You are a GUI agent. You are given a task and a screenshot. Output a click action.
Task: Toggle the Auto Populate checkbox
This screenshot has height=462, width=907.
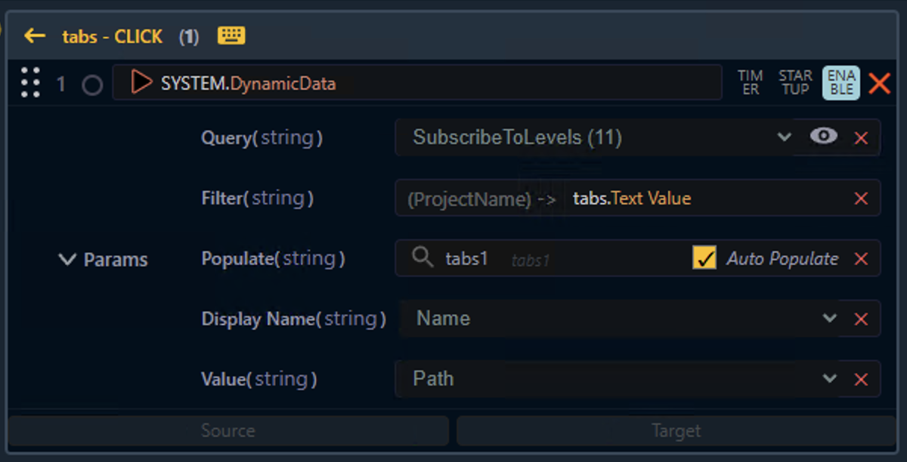704,258
